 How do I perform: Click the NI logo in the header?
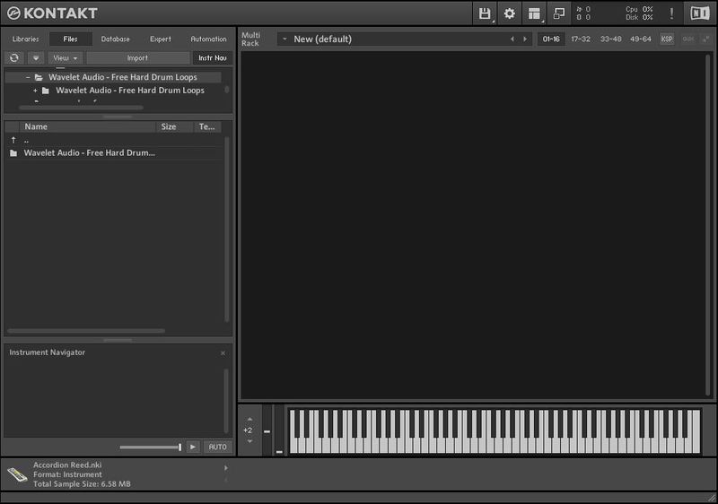(698, 13)
